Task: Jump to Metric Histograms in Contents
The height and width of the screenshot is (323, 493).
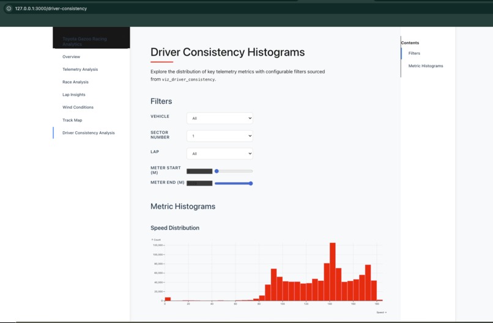Action: [x=425, y=66]
